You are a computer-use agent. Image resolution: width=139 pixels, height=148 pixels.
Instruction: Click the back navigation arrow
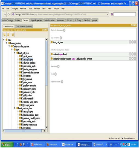click(5, 15)
